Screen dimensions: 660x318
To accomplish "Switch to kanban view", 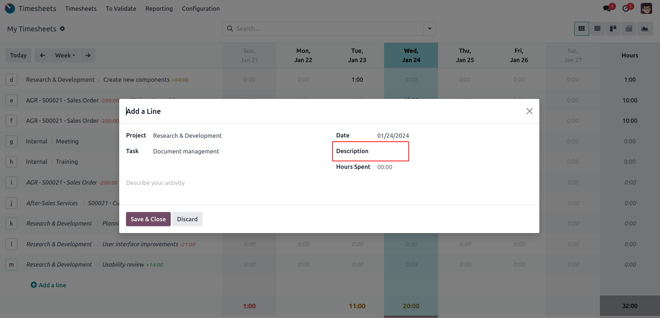I will click(x=613, y=29).
